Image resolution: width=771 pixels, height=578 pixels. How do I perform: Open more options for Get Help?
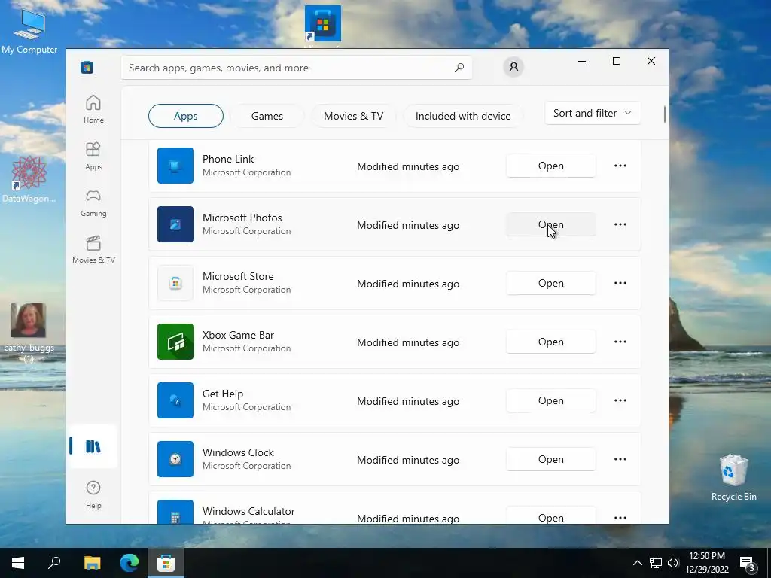[x=620, y=400]
